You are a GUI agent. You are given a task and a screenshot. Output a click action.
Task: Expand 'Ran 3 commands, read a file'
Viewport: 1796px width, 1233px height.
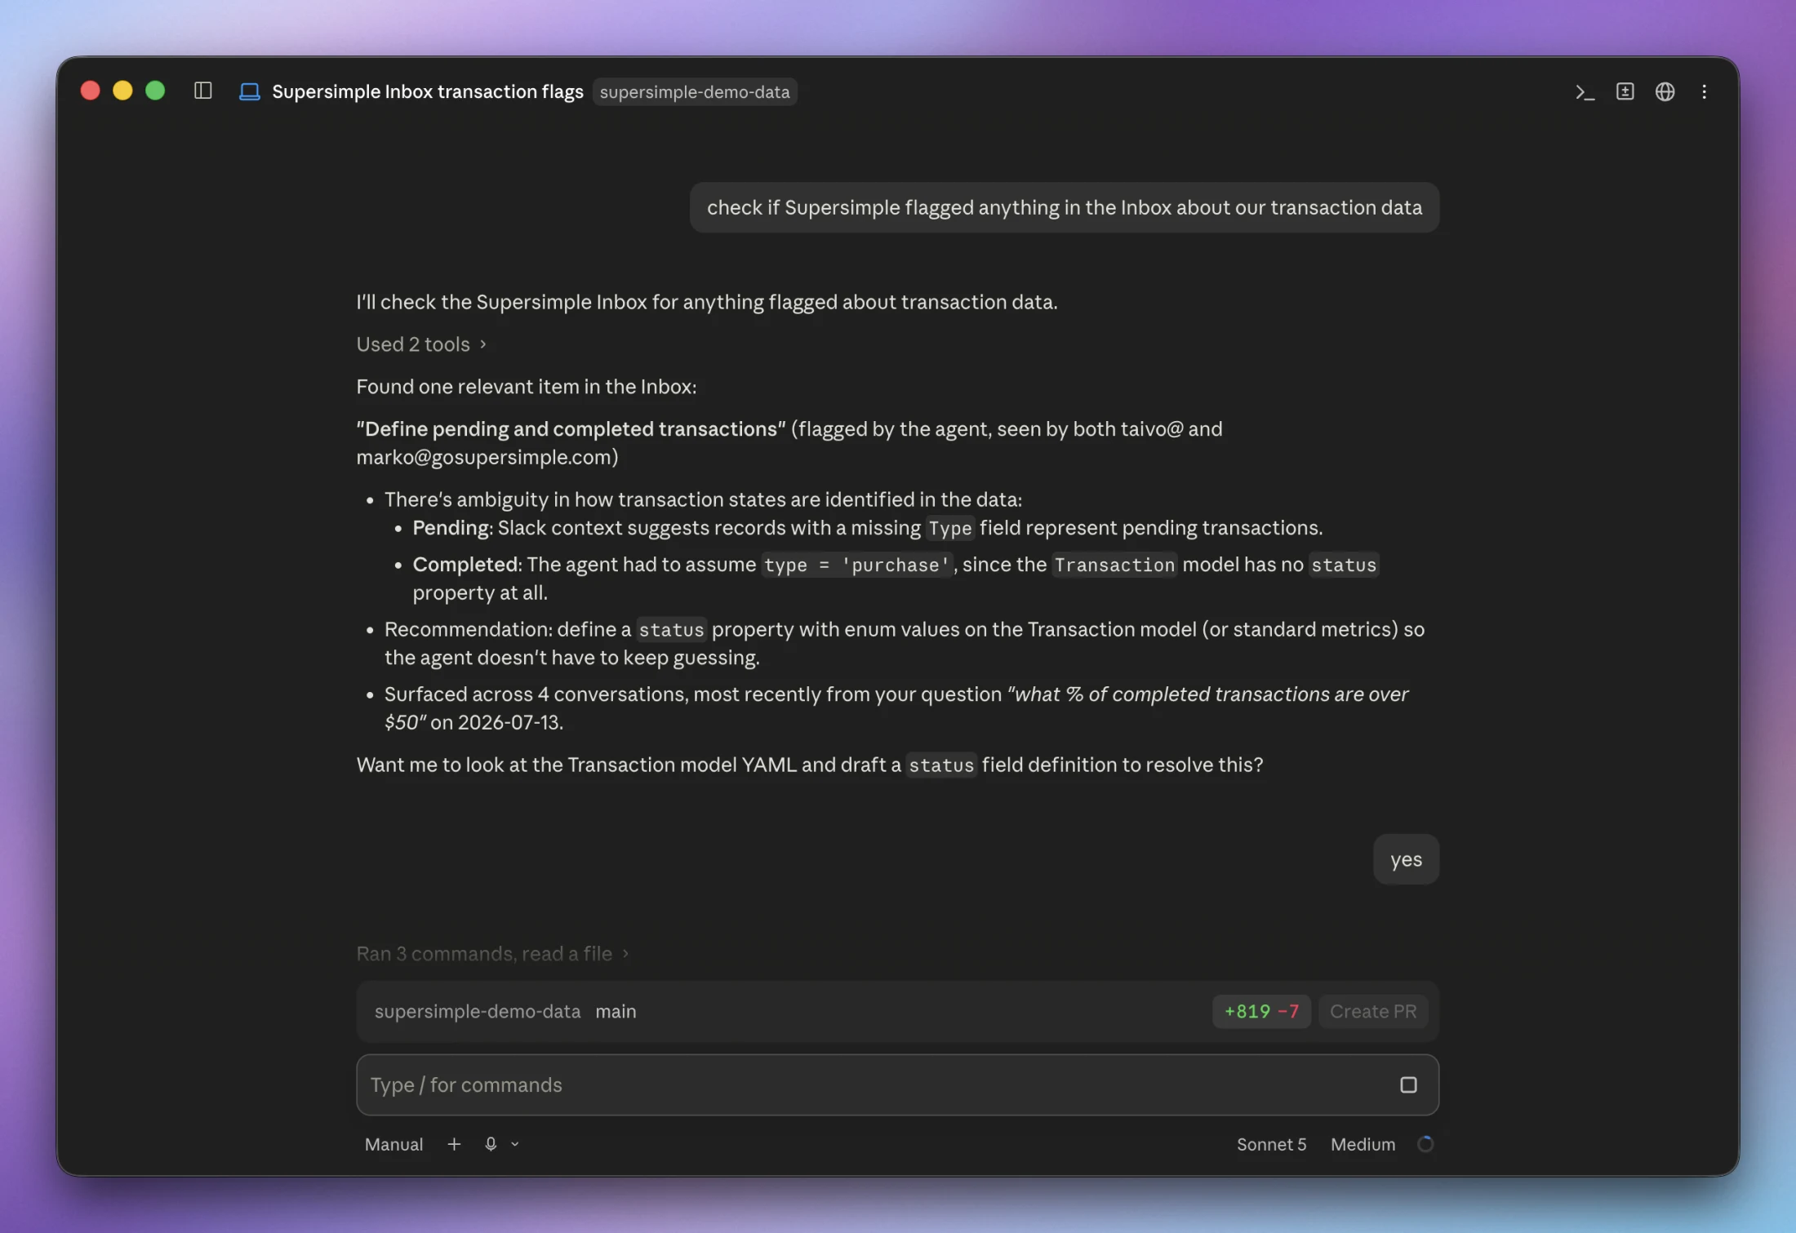492,953
